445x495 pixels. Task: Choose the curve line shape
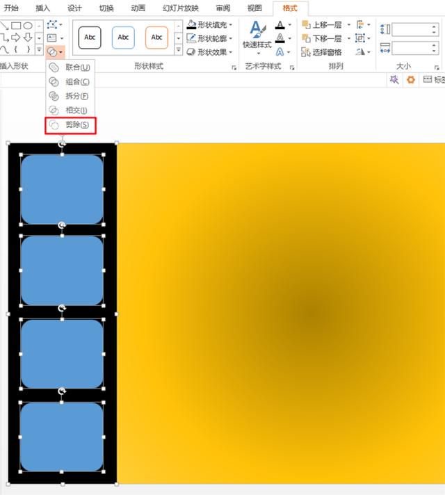(x=4, y=49)
